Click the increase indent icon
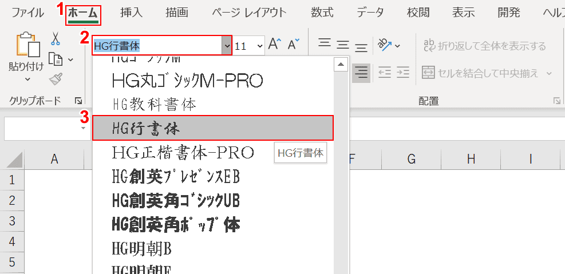565x274 pixels. 403,73
